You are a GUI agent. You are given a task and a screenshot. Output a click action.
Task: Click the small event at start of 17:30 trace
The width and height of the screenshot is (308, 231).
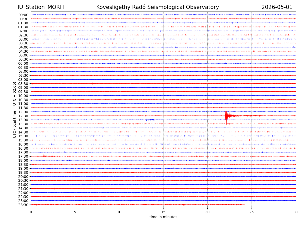(x=45, y=156)
